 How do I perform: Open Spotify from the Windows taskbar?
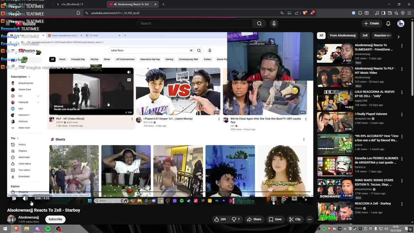point(48,229)
